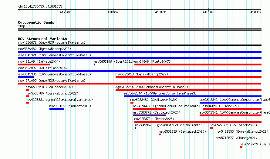
Task: Click the 41790k ruler label
Action: coord(65,12)
